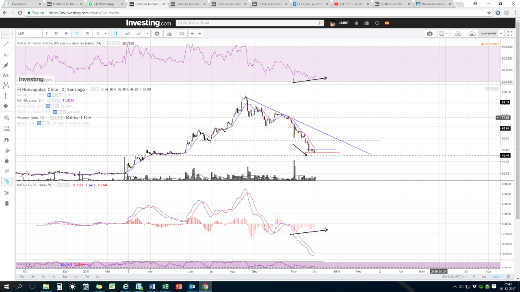Set chart range to 1y
Screen dimensions: 520x292
click(x=54, y=277)
